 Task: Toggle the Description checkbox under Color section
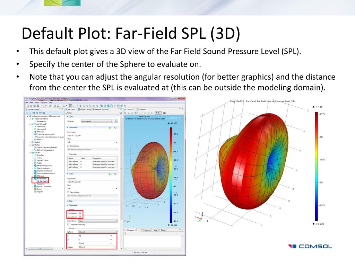[68, 192]
